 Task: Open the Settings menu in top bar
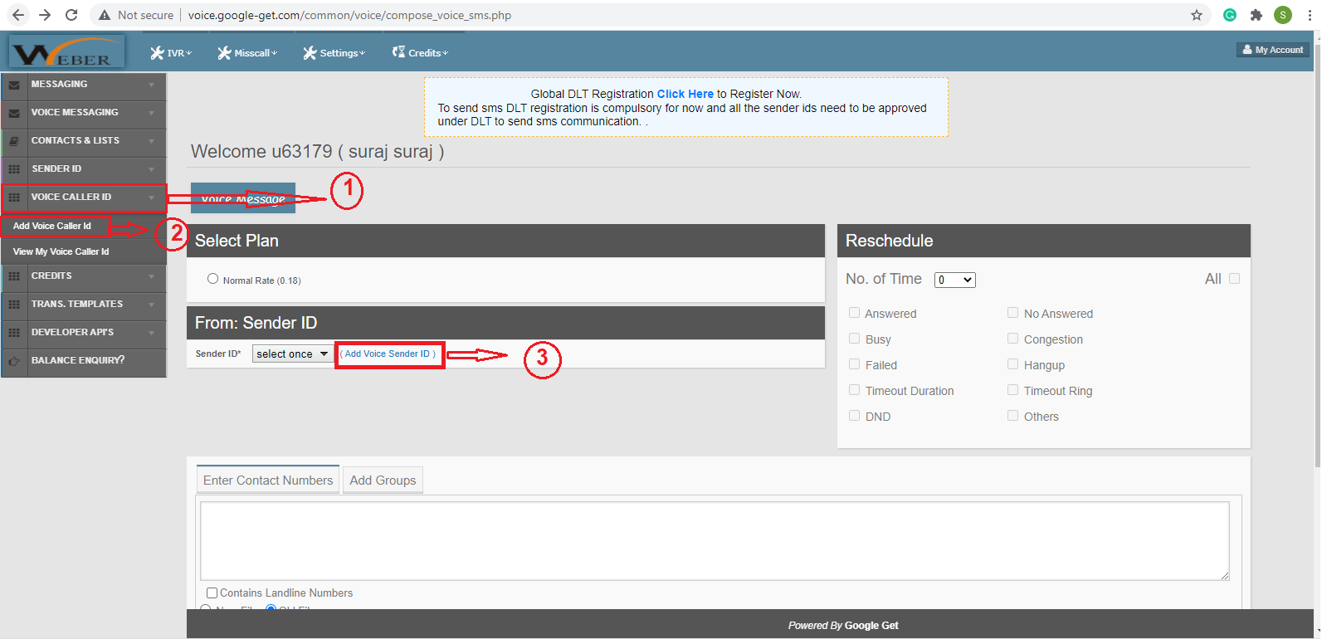tap(334, 53)
